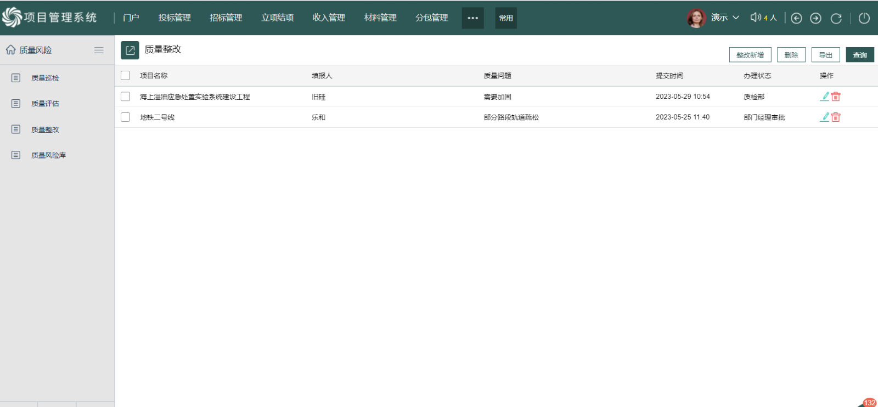Image resolution: width=878 pixels, height=407 pixels.
Task: Click the project management system logo
Action: point(49,18)
